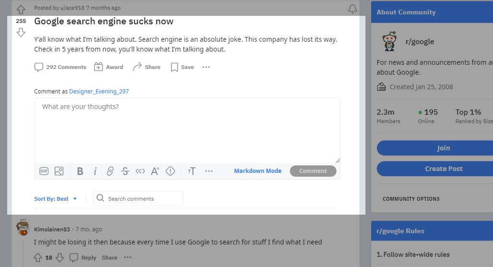
Task: Toggle bold formatting
Action: pos(80,171)
